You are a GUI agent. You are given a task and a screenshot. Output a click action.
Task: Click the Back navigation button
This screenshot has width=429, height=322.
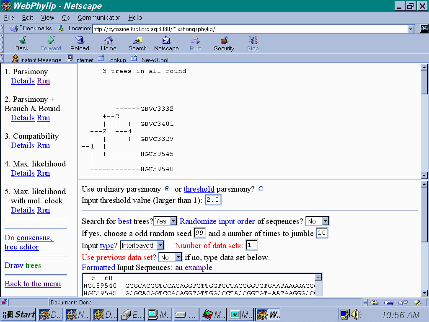(22, 44)
